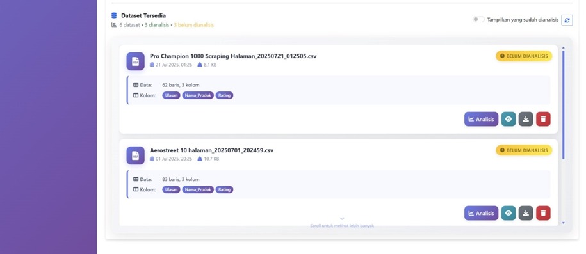Viewport: 586px width, 254px height.
Task: Click '62 baris, 3 kolom' data info
Action: coord(181,85)
